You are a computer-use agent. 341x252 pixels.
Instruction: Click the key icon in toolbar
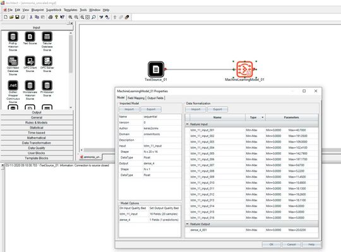click(56, 17)
